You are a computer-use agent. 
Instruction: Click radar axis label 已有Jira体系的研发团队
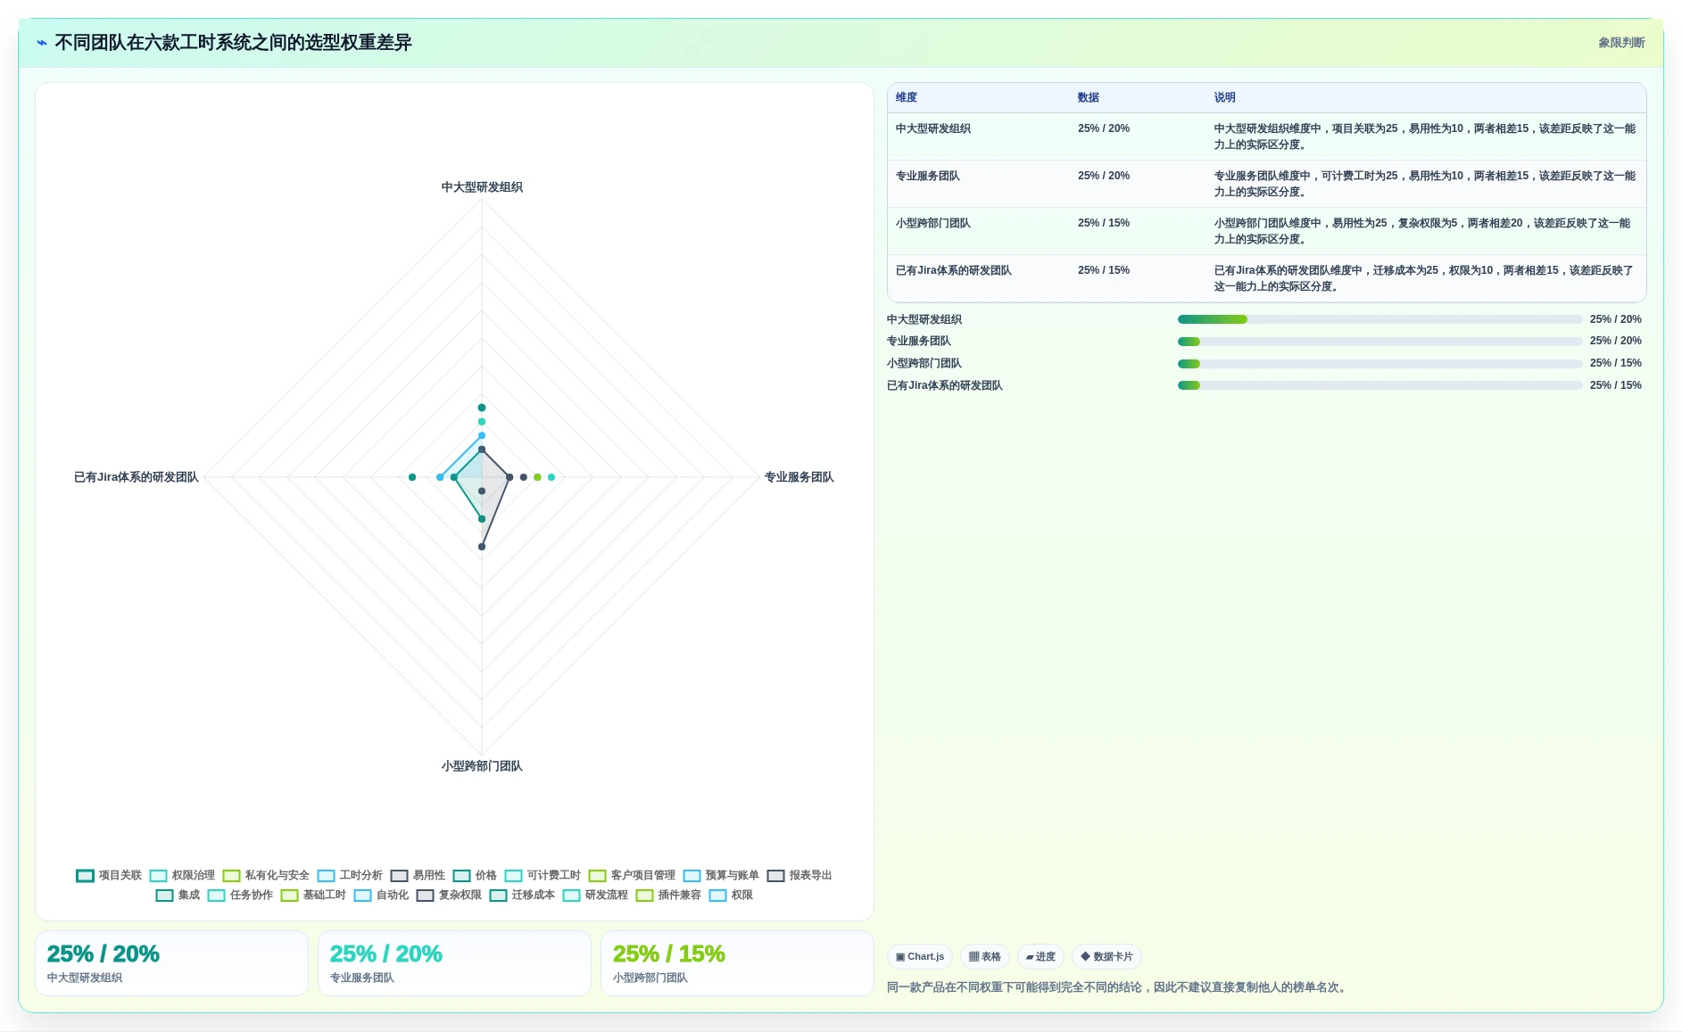pos(136,477)
